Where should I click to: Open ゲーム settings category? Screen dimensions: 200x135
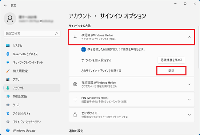click(x=32, y=105)
